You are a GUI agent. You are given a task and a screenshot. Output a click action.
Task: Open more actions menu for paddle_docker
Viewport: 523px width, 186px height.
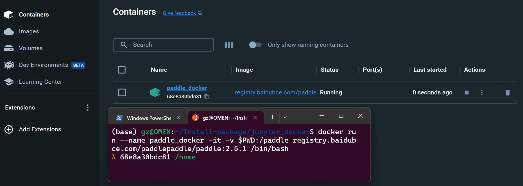(482, 92)
